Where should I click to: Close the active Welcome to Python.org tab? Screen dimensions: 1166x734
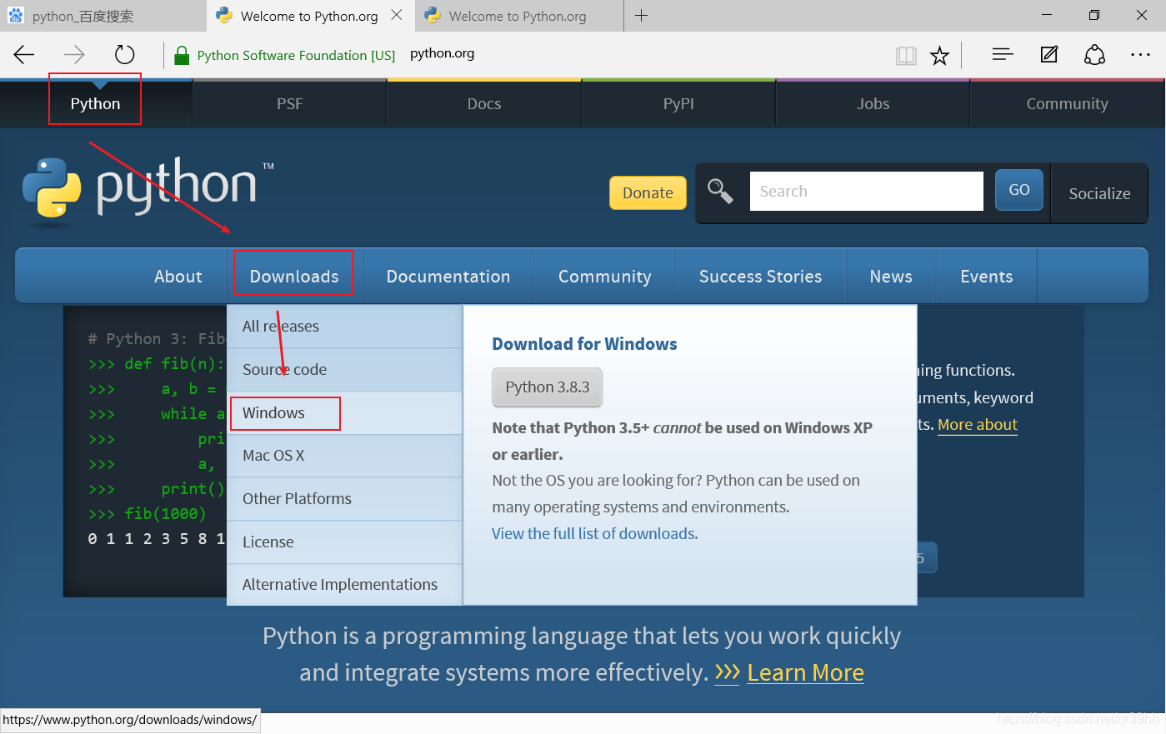(x=397, y=15)
